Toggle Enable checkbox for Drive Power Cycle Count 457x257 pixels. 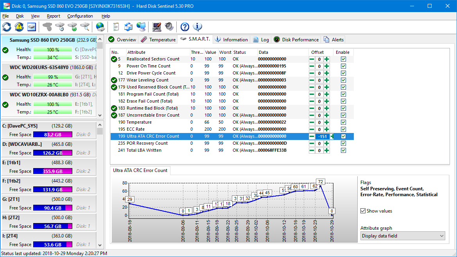[x=343, y=73]
